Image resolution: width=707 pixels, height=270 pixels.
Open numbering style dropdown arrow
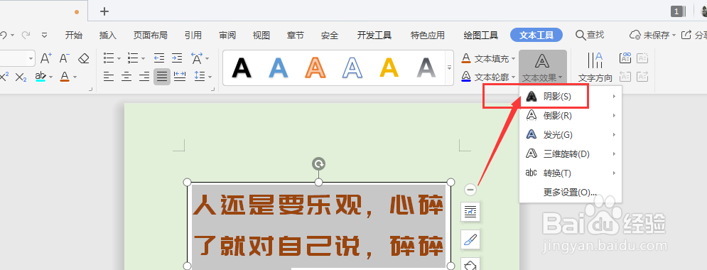tap(143, 58)
